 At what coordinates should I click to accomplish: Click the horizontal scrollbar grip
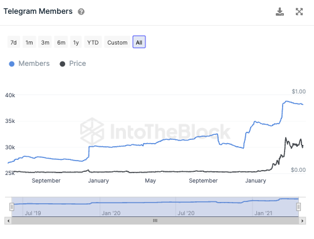[x=155, y=221]
